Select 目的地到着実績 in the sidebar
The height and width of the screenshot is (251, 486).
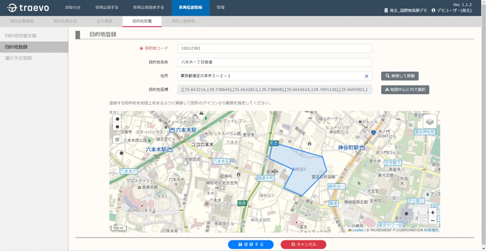point(20,36)
